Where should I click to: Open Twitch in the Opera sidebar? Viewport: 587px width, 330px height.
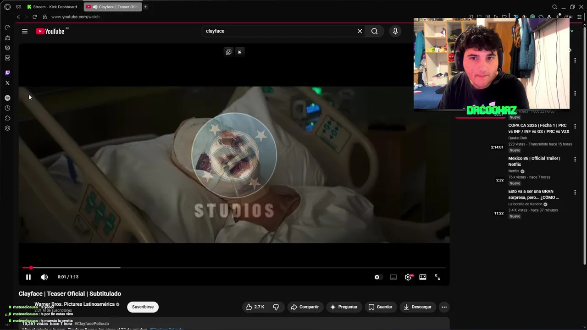7,73
